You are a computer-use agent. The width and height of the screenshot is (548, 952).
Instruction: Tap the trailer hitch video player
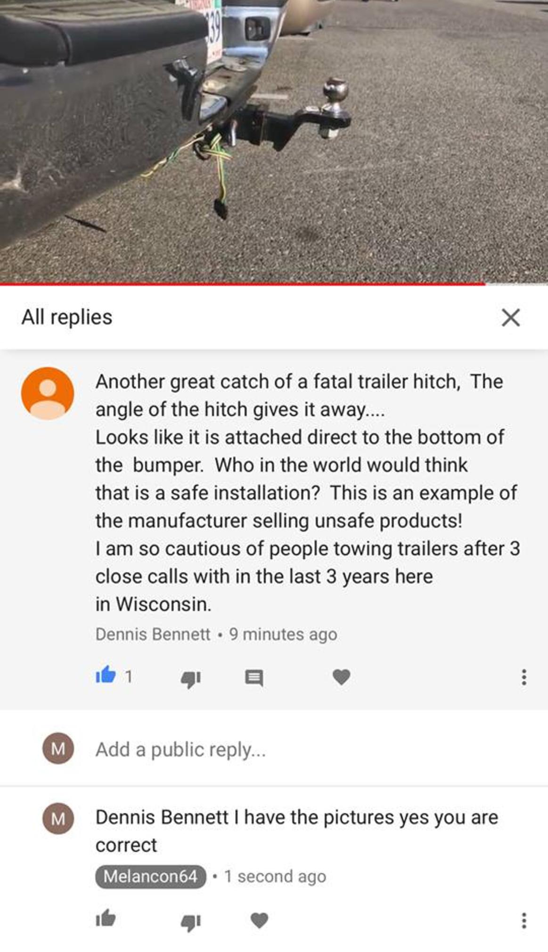[x=274, y=141]
